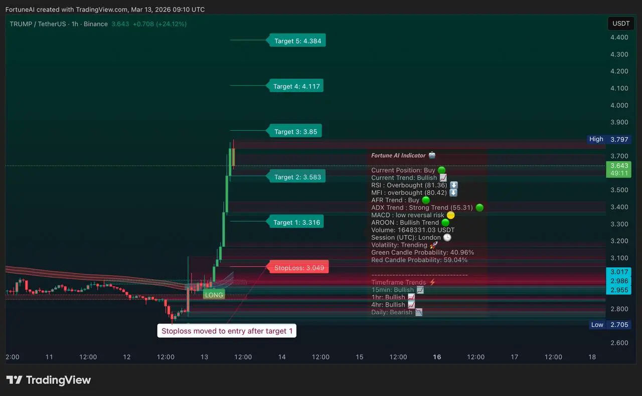Click the 'Session (UTC): London' text
The width and height of the screenshot is (642, 396).
pos(406,237)
